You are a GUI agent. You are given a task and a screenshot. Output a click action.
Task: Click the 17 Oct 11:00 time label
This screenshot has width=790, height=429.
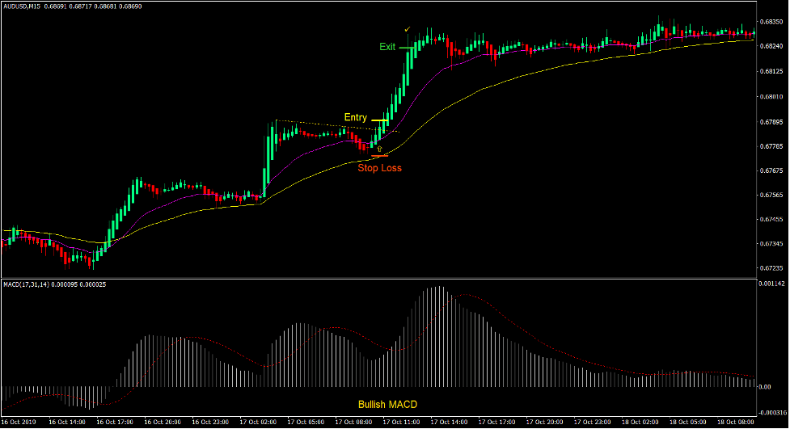pos(401,422)
